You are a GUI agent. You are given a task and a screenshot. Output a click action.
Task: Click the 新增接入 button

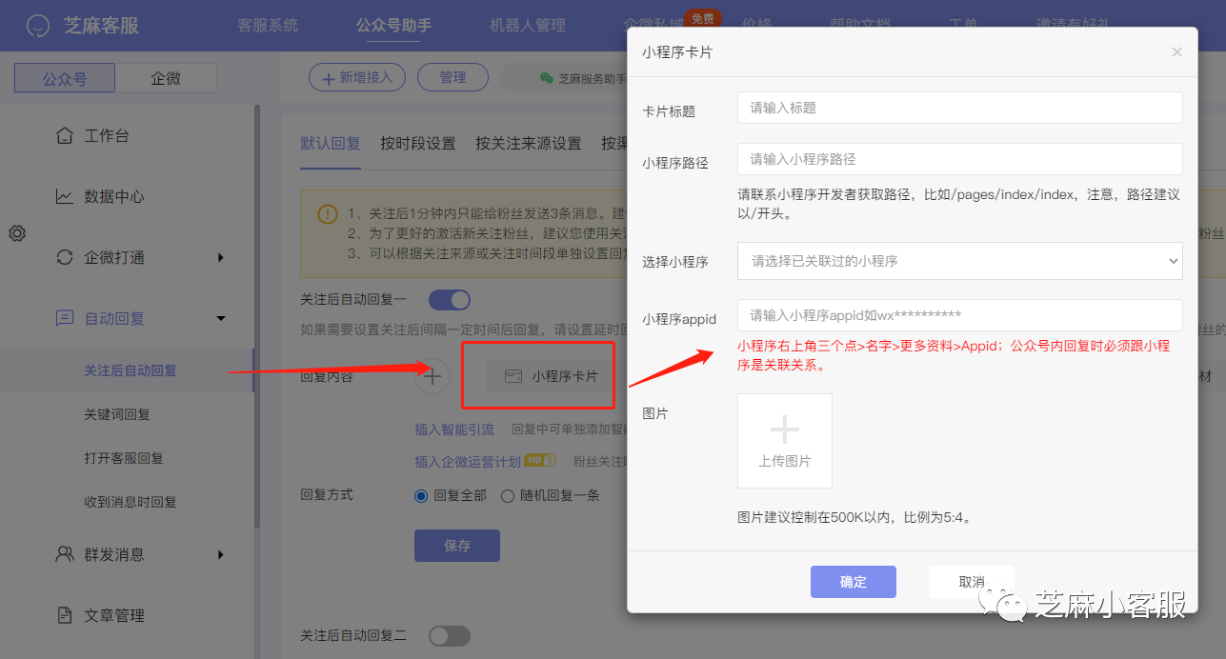click(357, 77)
